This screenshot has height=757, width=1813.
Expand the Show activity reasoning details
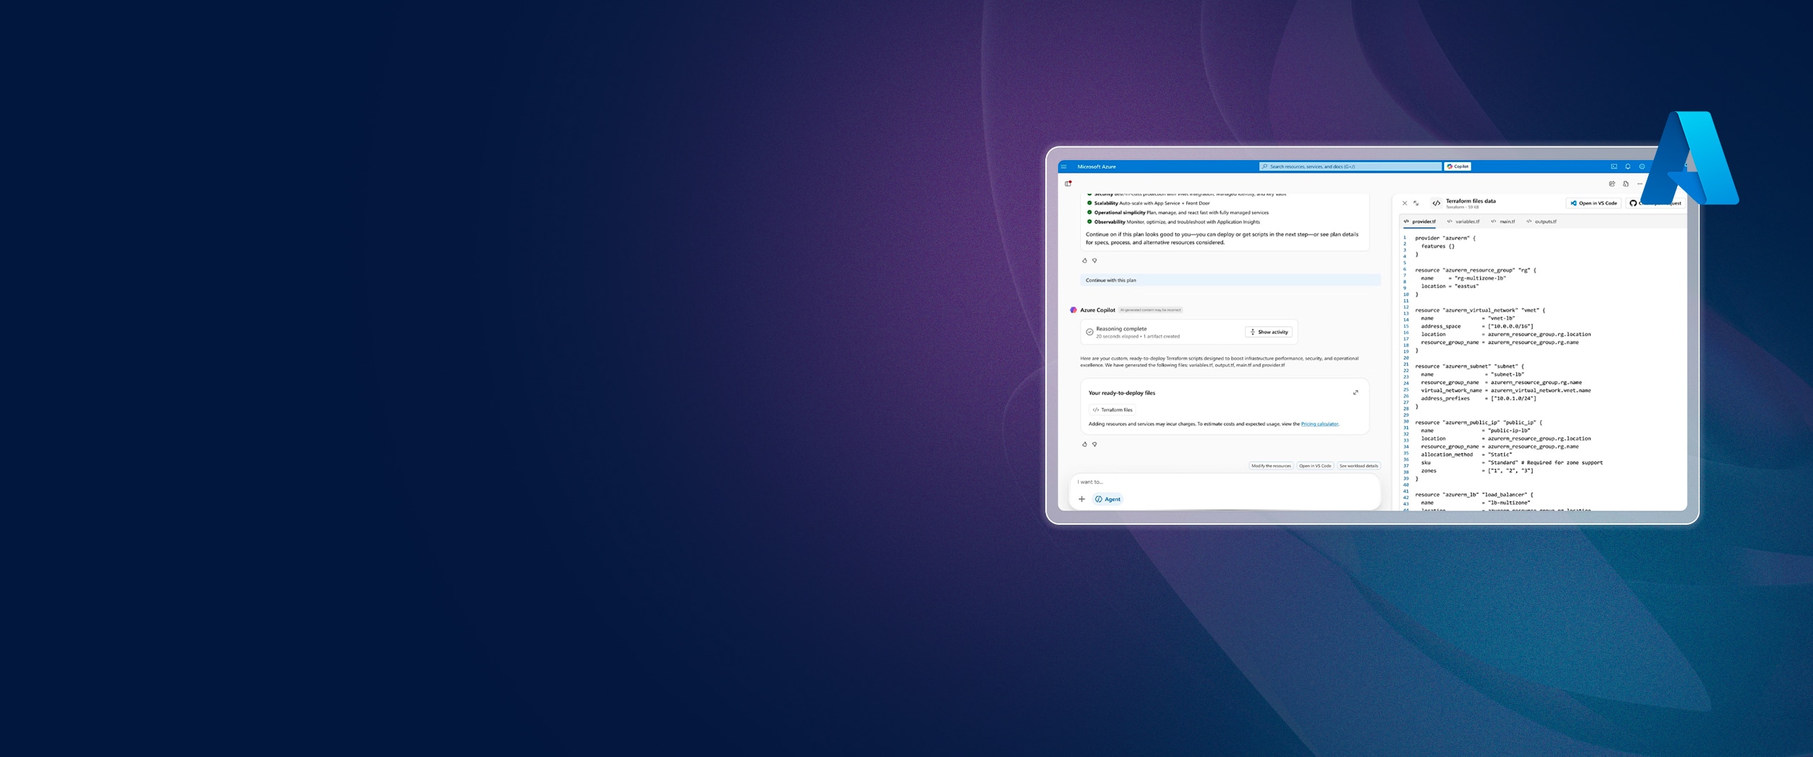[1268, 332]
